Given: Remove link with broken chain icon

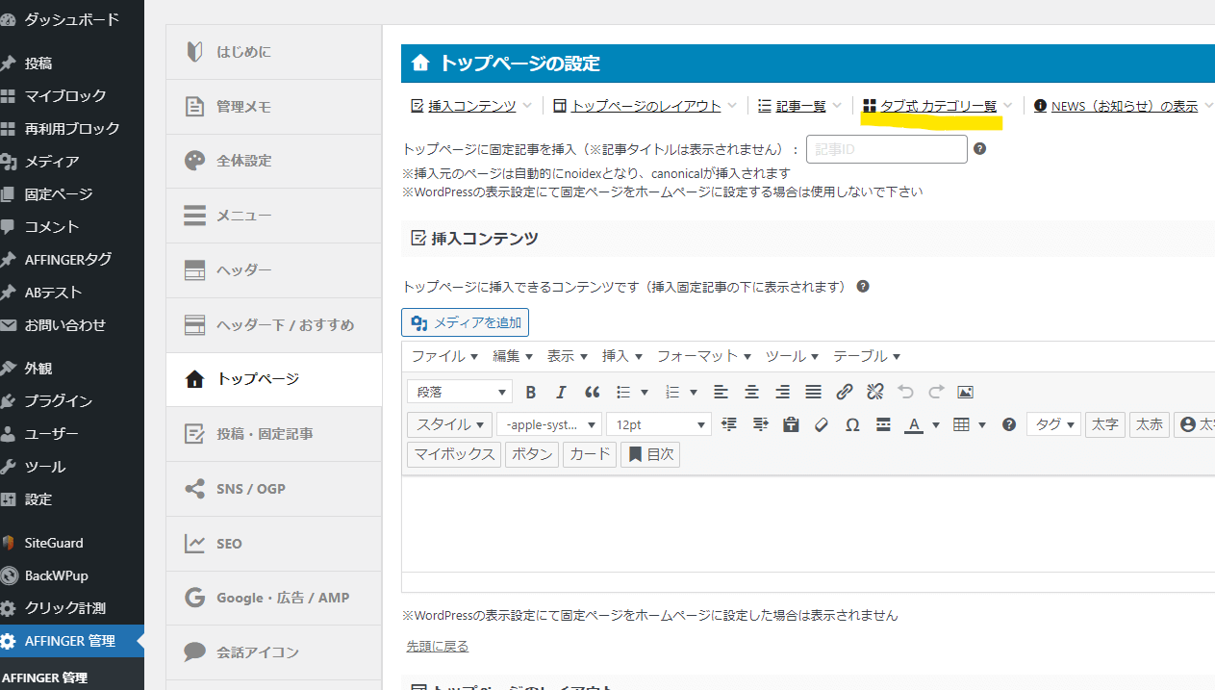Looking at the screenshot, I should tap(874, 392).
